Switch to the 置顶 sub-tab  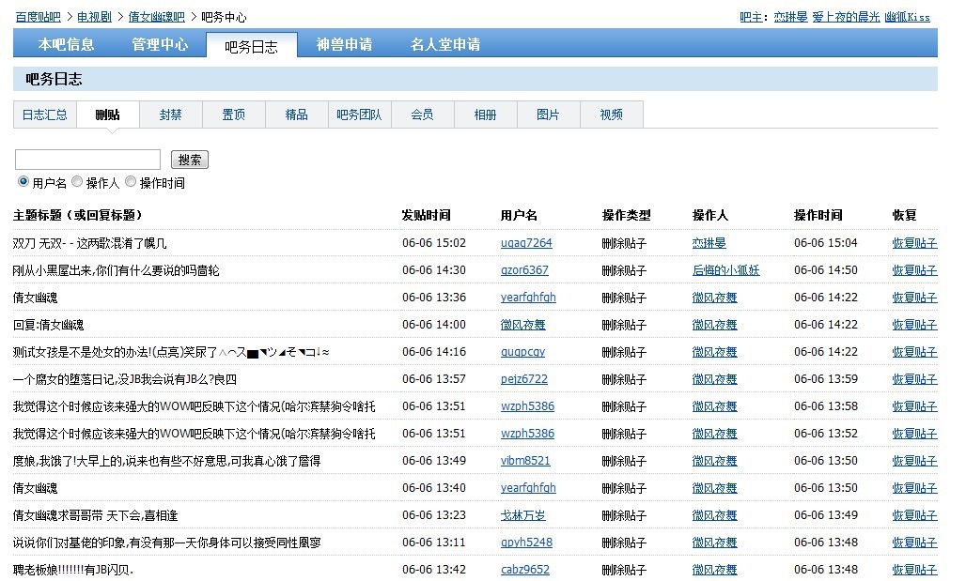point(233,115)
